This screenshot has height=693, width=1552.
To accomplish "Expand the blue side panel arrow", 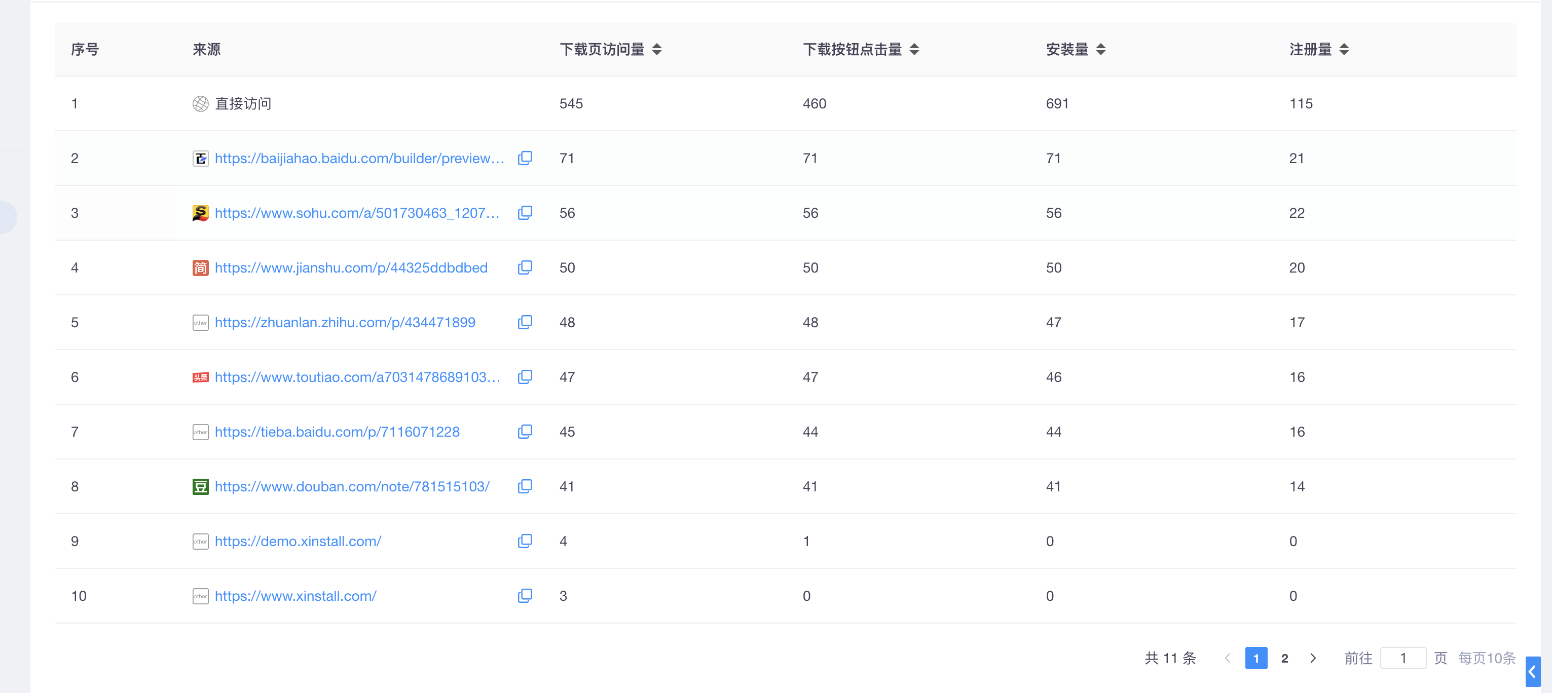I will [x=1532, y=672].
